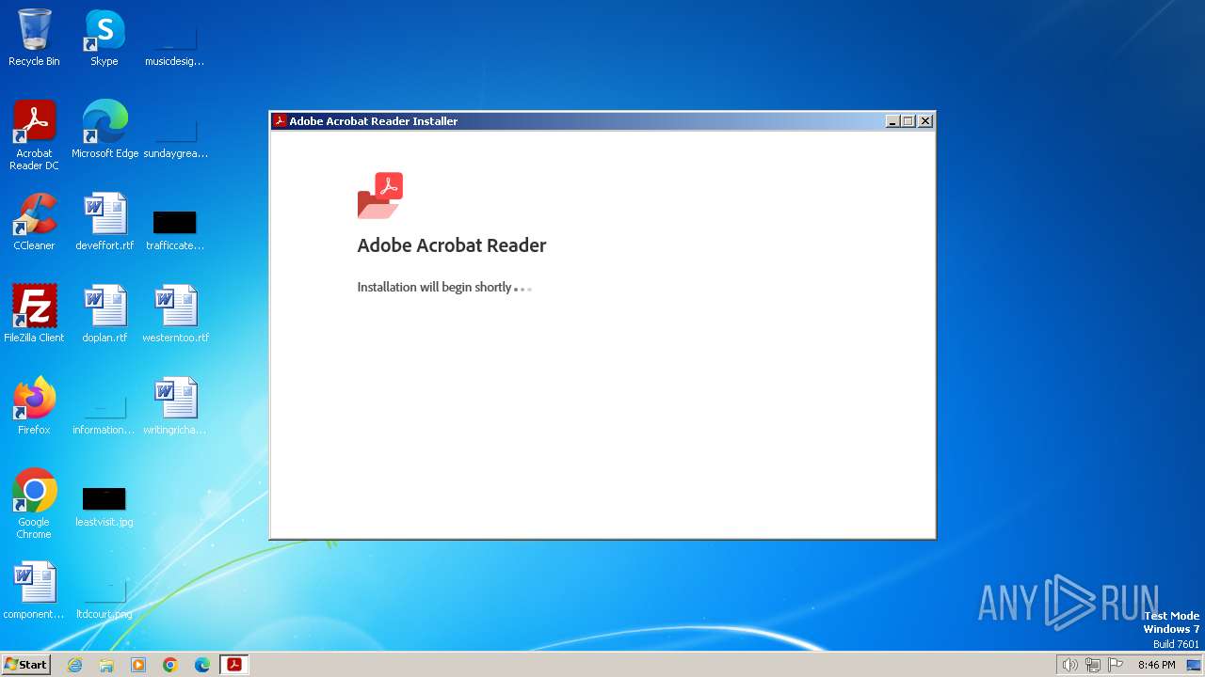Select the writingricha... document

[x=175, y=406]
